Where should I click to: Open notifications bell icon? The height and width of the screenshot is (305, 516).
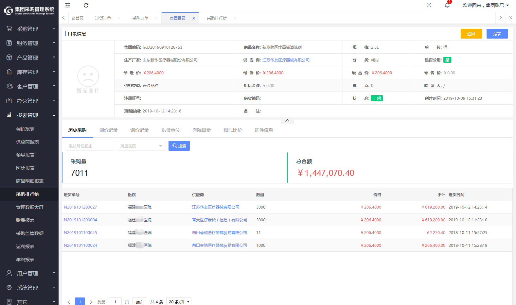point(447,5)
